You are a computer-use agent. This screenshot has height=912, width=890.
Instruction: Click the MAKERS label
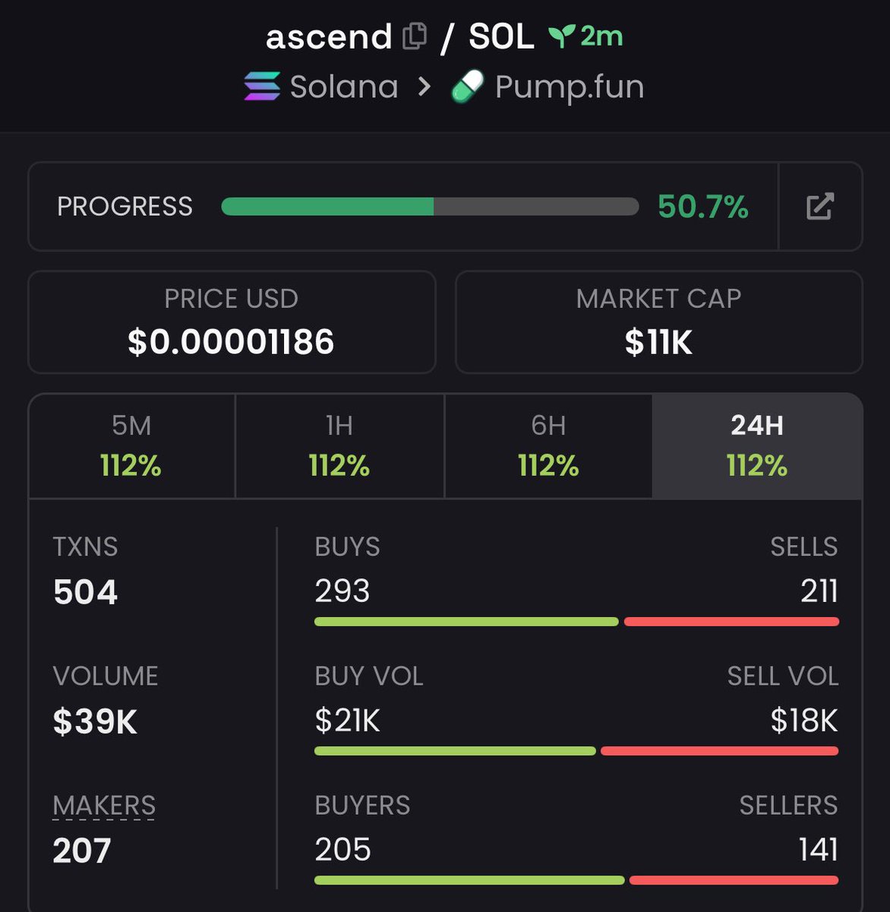(104, 806)
